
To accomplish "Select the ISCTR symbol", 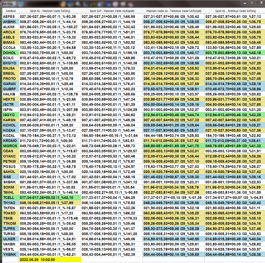I will 11,104.
